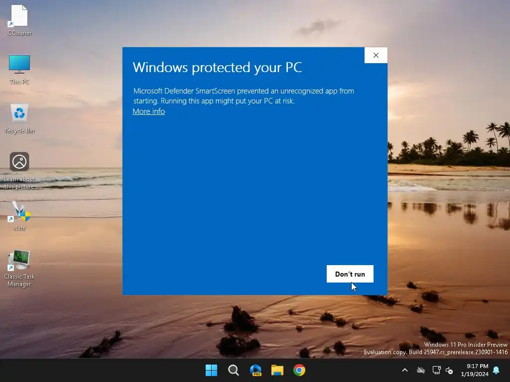This screenshot has height=382, width=510.
Task: Launch Google Chrome from taskbar
Action: coord(299,370)
